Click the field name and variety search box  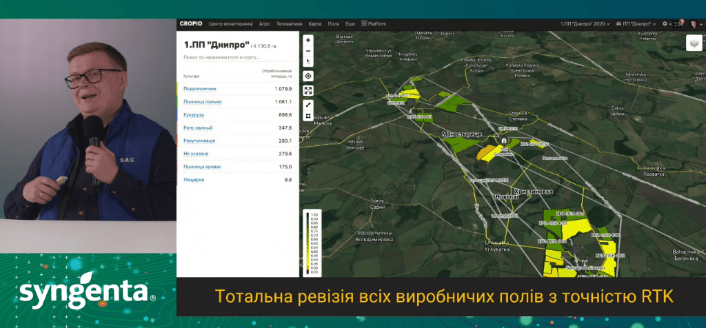237,58
